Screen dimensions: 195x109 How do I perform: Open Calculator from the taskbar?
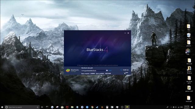tap(107, 107)
